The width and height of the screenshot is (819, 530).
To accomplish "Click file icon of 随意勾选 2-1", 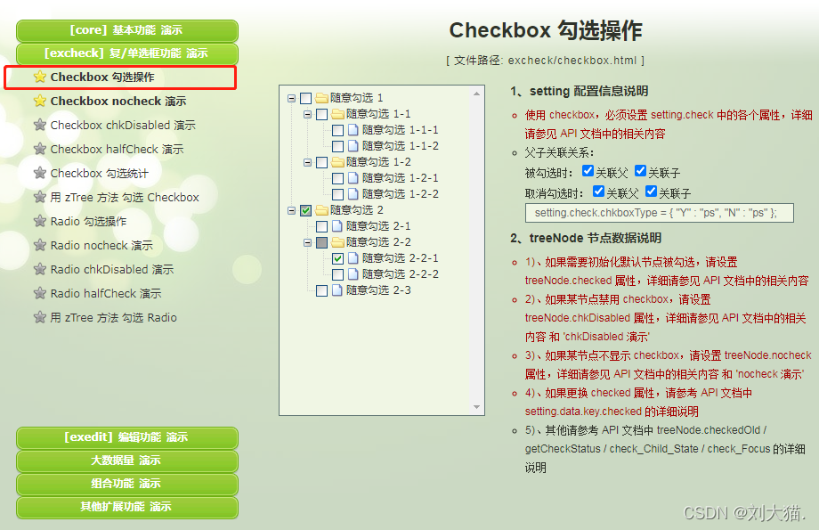I will pyautogui.click(x=337, y=225).
